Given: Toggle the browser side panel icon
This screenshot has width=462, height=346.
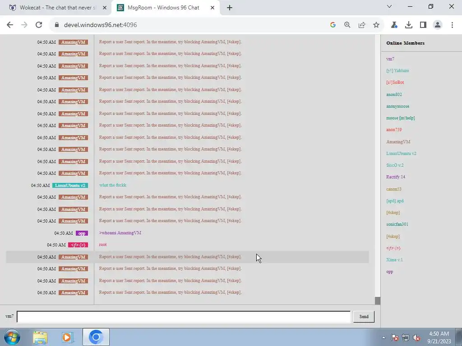Looking at the screenshot, I should point(423,25).
